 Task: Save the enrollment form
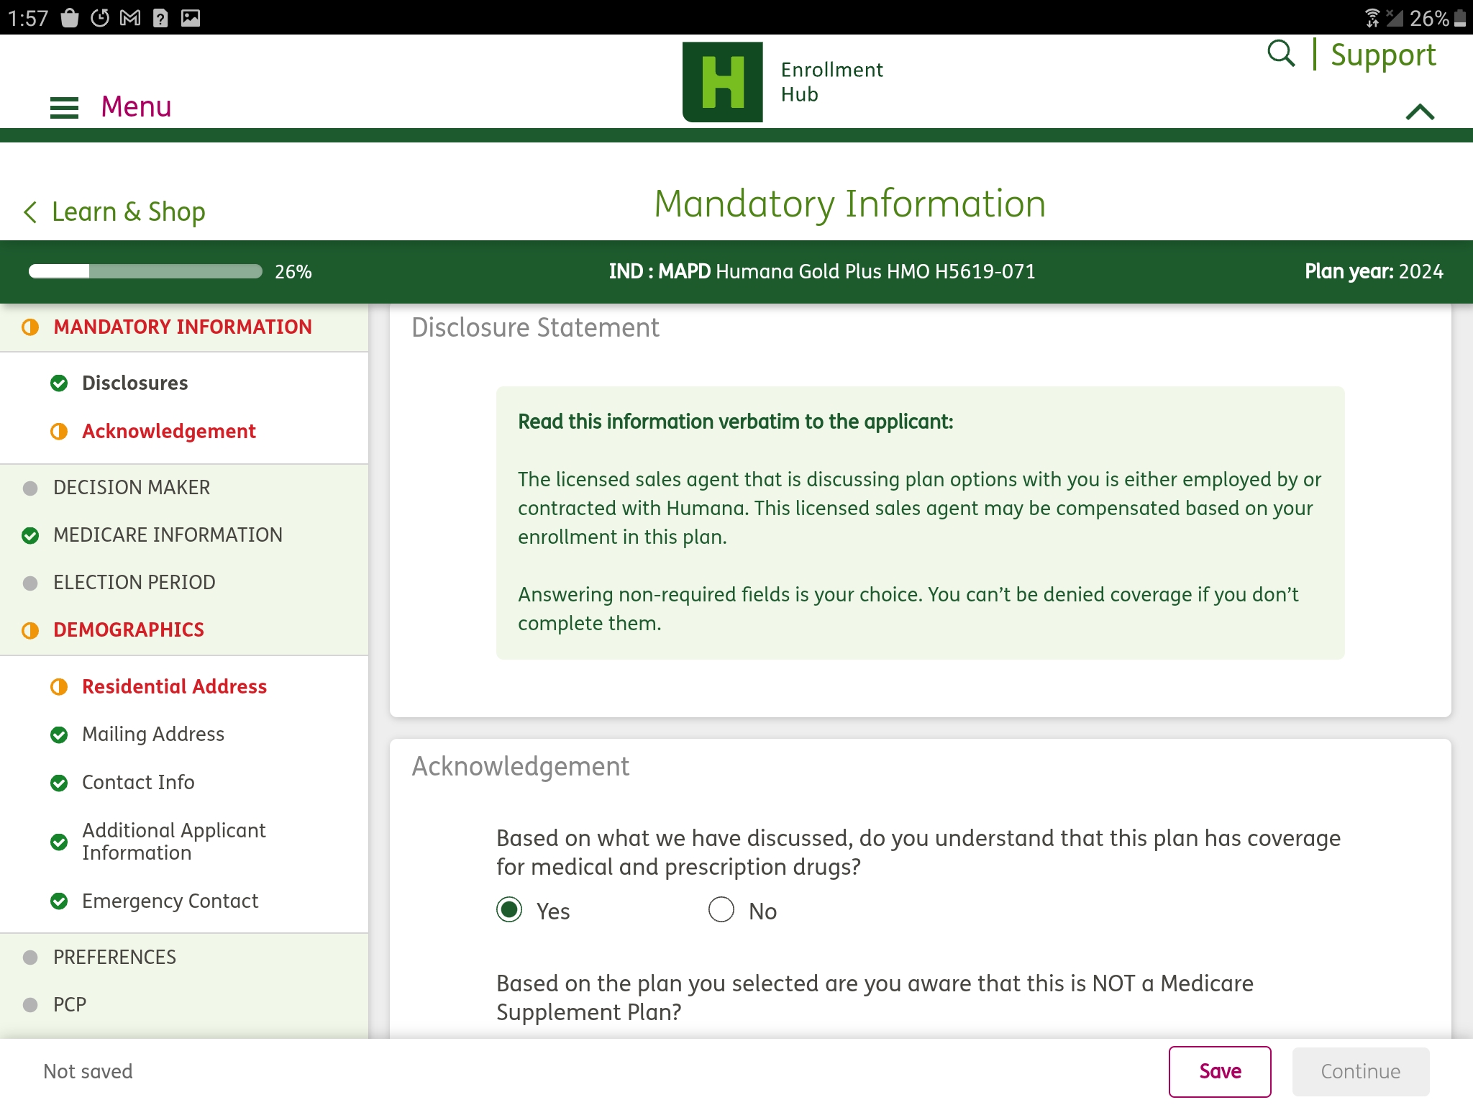(1220, 1071)
